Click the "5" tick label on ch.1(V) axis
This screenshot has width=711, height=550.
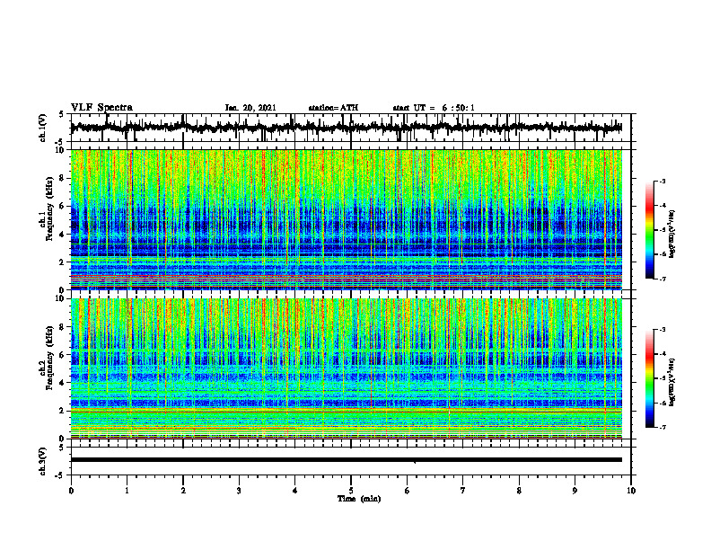pyautogui.click(x=62, y=115)
